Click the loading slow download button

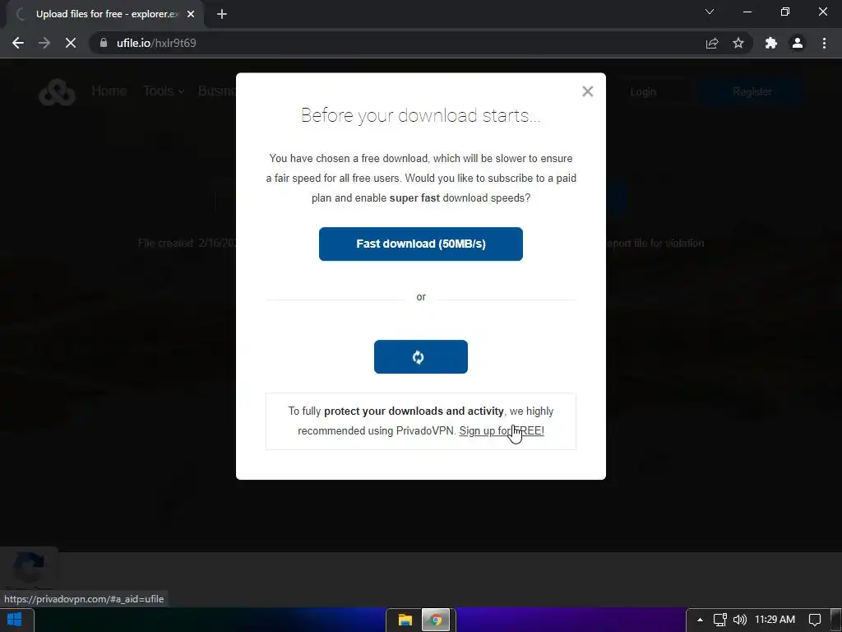point(420,357)
